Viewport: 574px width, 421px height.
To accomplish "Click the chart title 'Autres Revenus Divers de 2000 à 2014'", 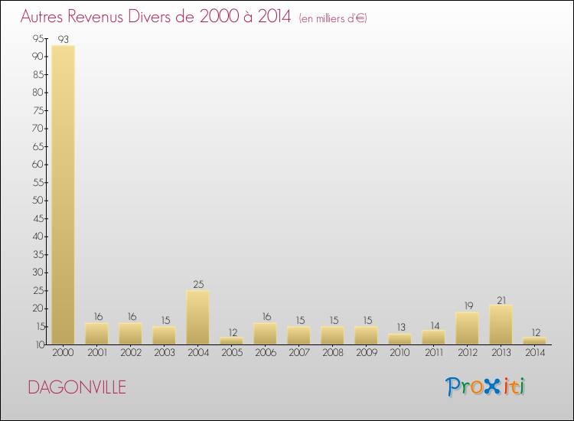I will (155, 16).
